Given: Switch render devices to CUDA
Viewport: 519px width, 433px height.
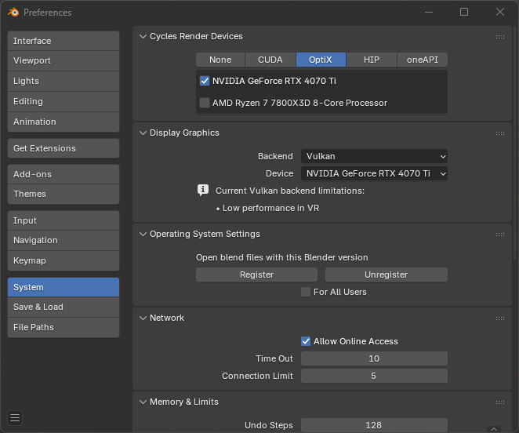Looking at the screenshot, I should (270, 60).
